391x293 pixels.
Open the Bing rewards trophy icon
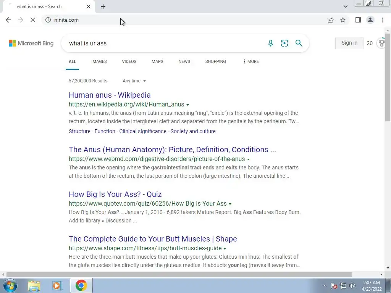(381, 43)
